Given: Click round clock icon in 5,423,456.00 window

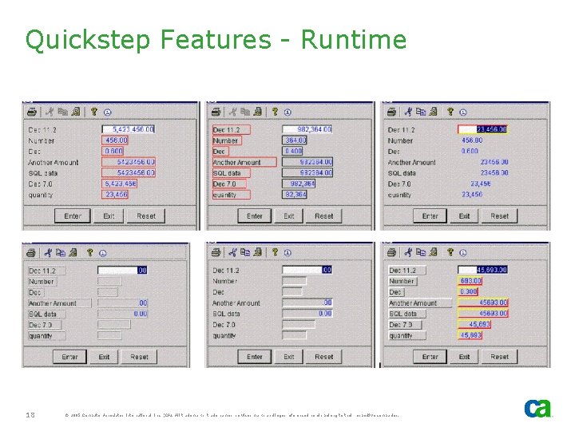Looking at the screenshot, I should click(x=108, y=113).
